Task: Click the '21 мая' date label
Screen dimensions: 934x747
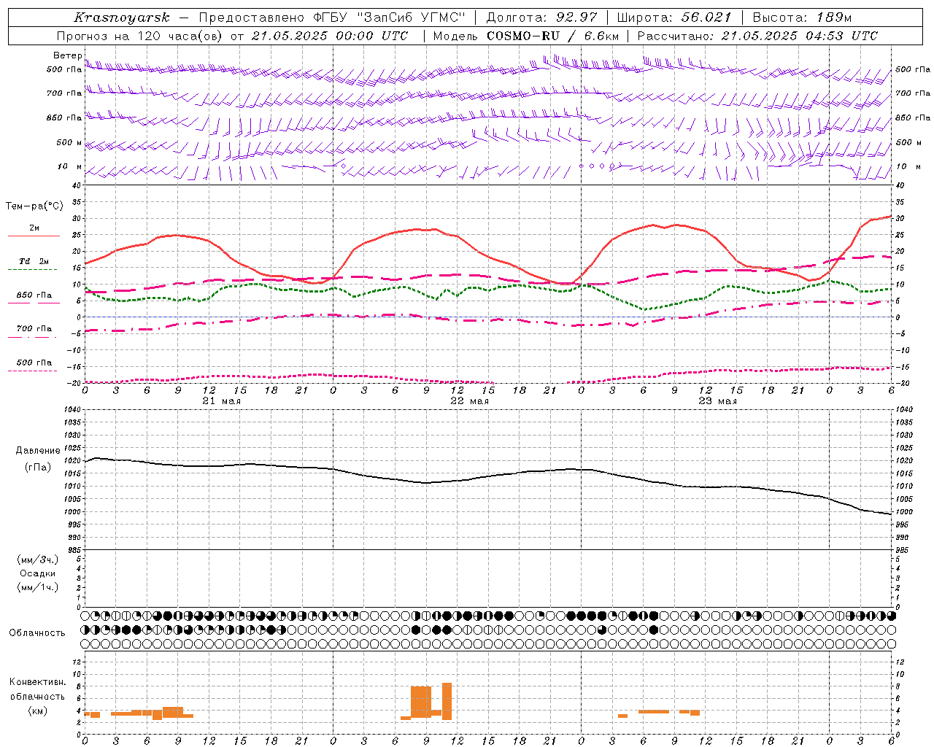Action: [221, 400]
